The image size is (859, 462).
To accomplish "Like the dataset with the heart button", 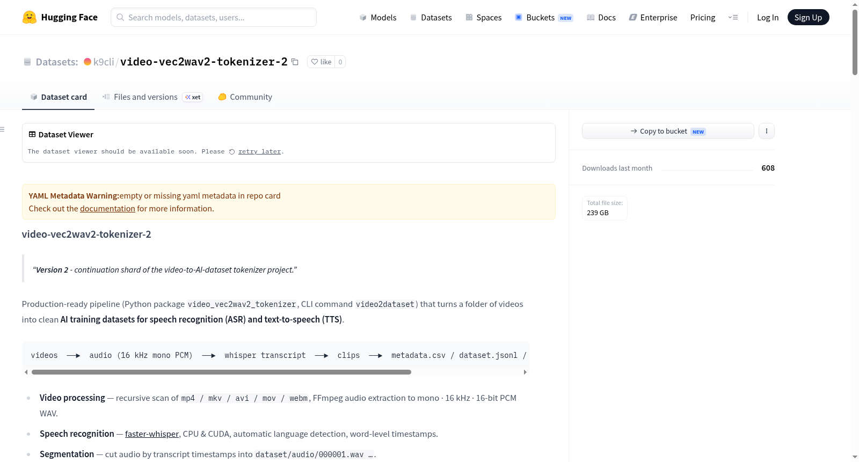I will pyautogui.click(x=321, y=62).
